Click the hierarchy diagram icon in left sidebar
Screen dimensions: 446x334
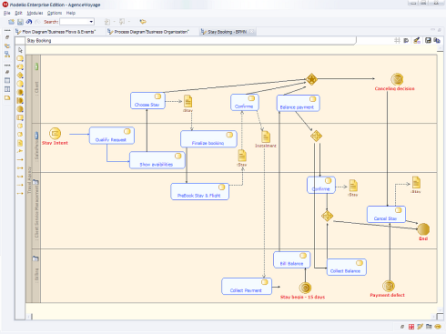[7, 55]
